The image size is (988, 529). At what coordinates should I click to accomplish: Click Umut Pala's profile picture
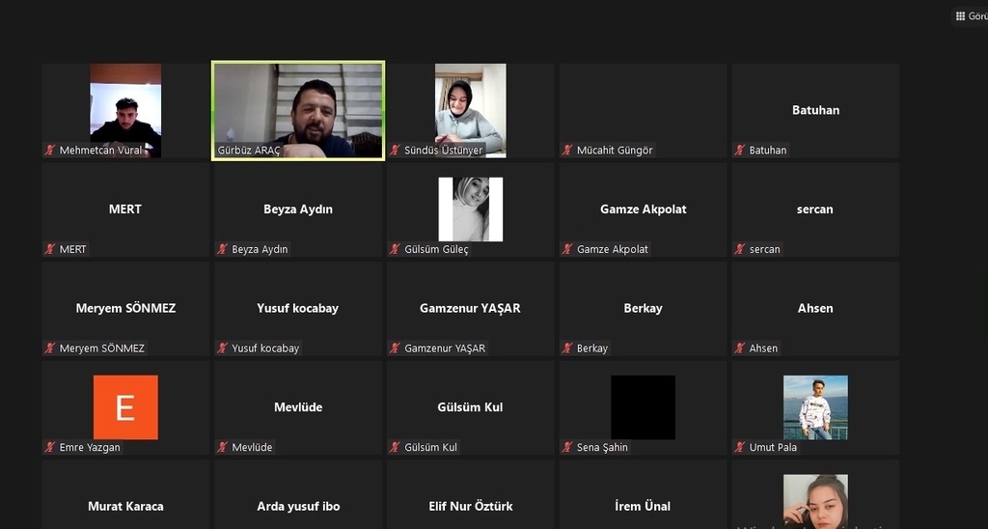tap(815, 407)
